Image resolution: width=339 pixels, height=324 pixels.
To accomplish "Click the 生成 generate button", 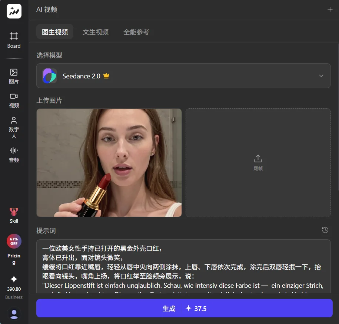I will click(x=183, y=308).
